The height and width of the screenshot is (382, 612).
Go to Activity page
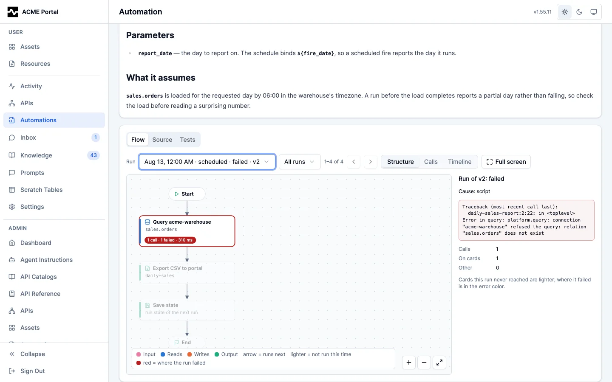click(x=54, y=86)
